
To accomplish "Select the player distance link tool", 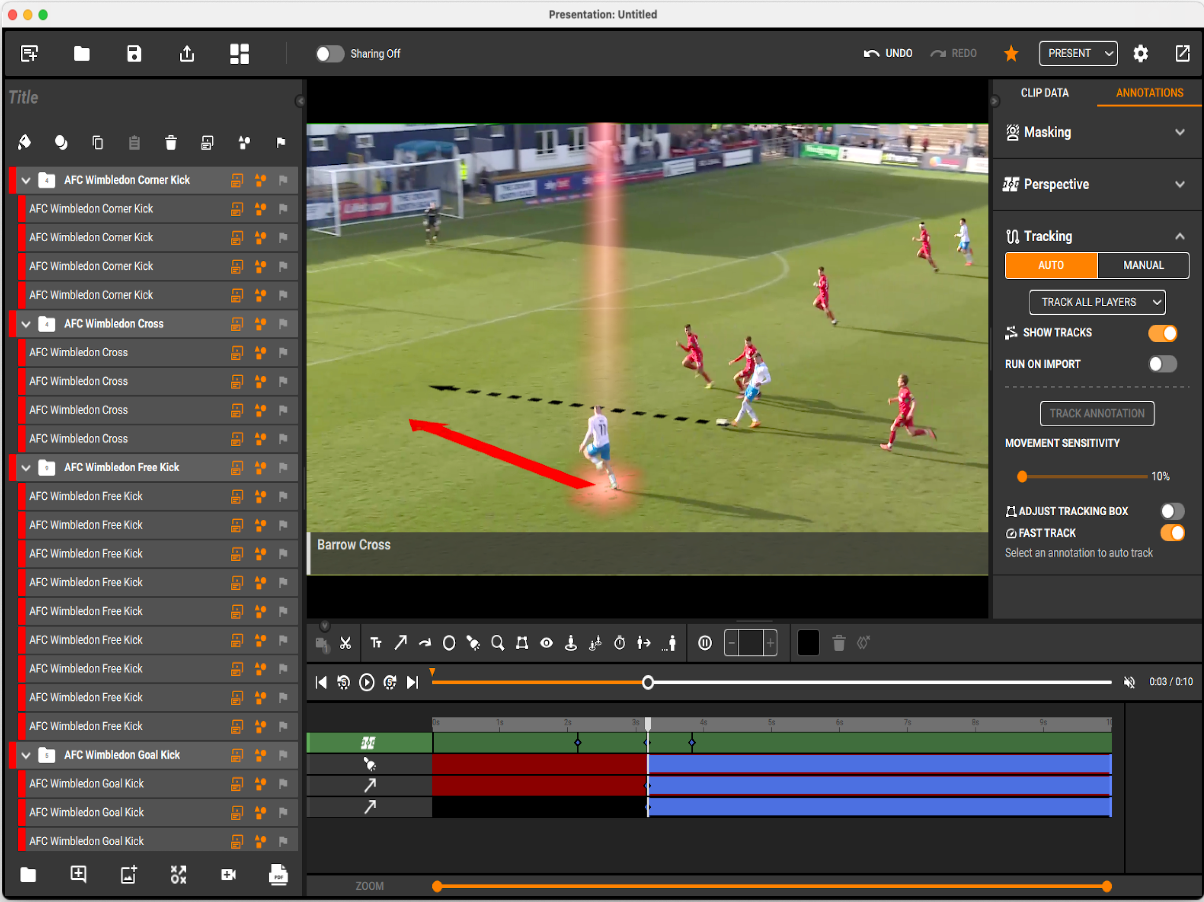I will pyautogui.click(x=644, y=643).
